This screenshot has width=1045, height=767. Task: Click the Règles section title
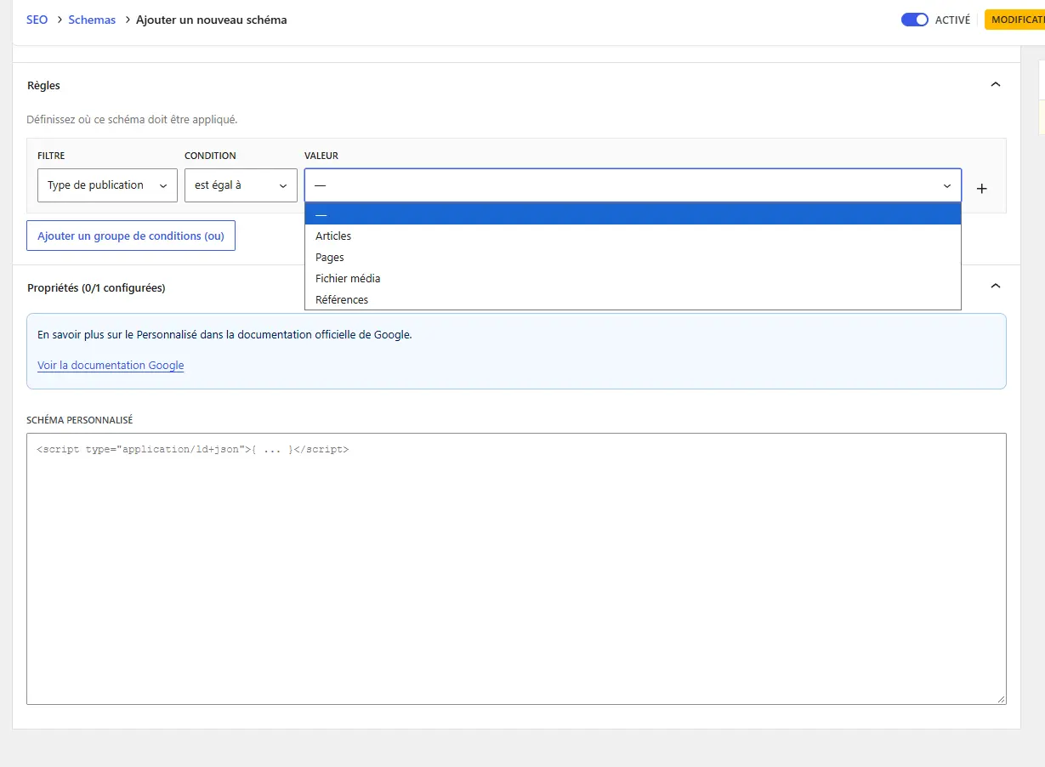coord(43,85)
